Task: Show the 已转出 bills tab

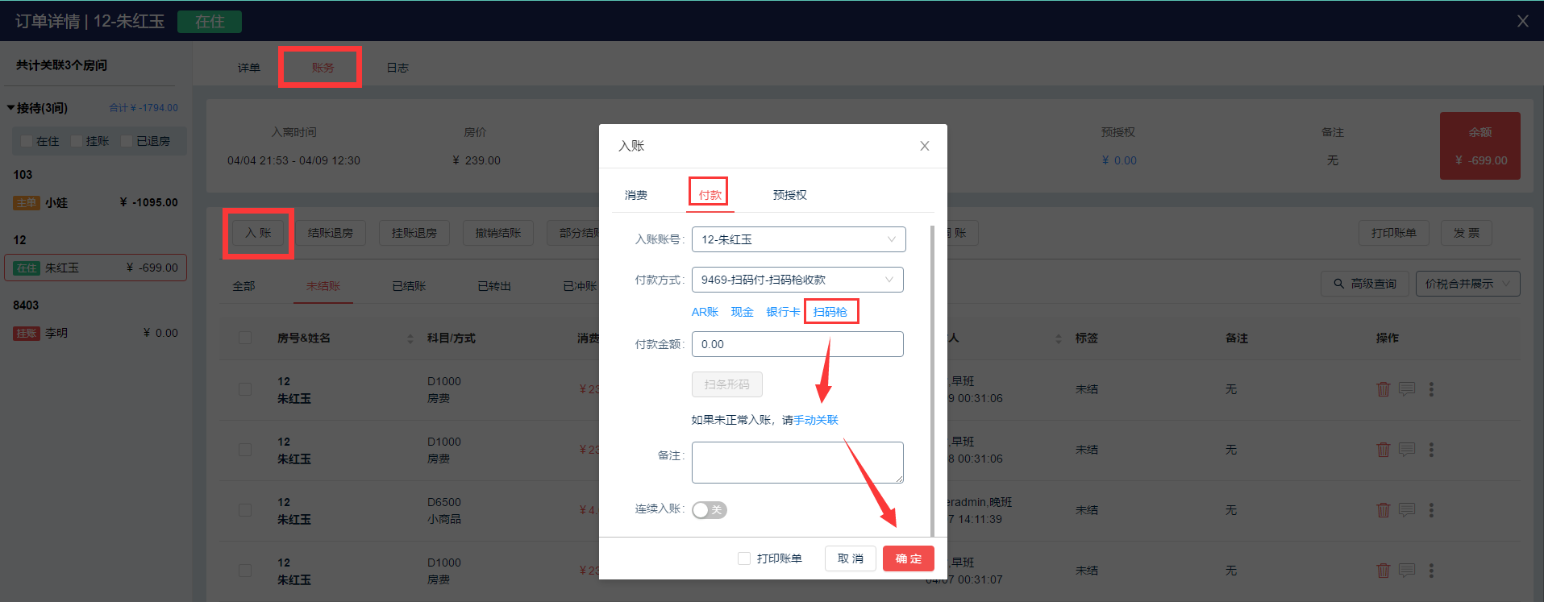Action: point(494,286)
